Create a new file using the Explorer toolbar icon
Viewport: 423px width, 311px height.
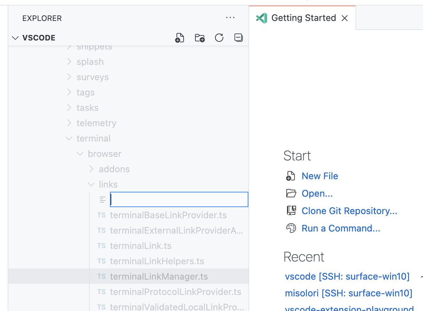[179, 38]
